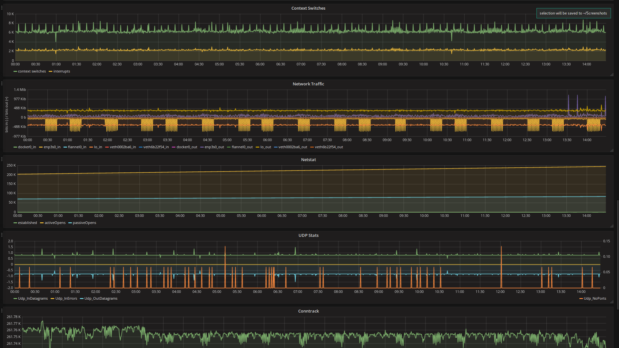
Task: Click the docker0_in legend label
Action: (x=27, y=147)
